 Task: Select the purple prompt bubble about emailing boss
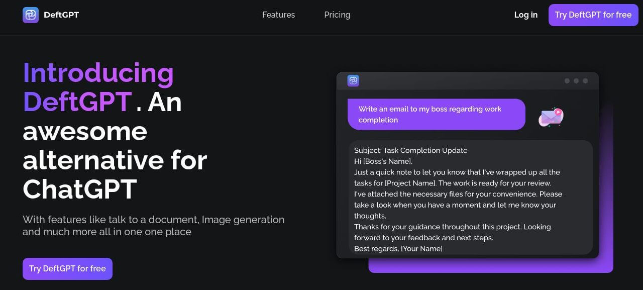click(436, 114)
